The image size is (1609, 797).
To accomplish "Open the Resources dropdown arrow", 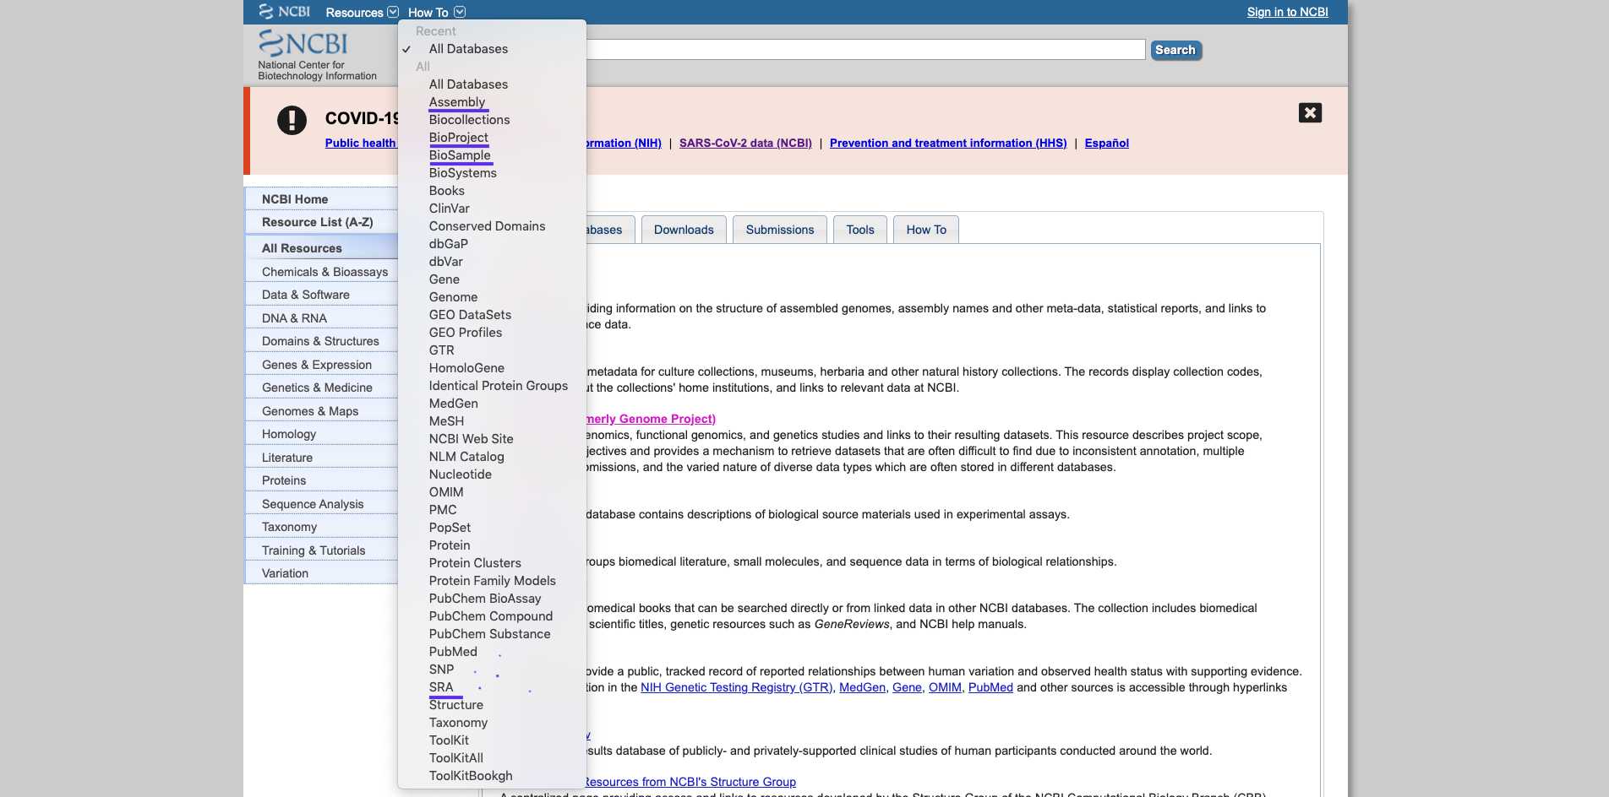I will coord(393,12).
